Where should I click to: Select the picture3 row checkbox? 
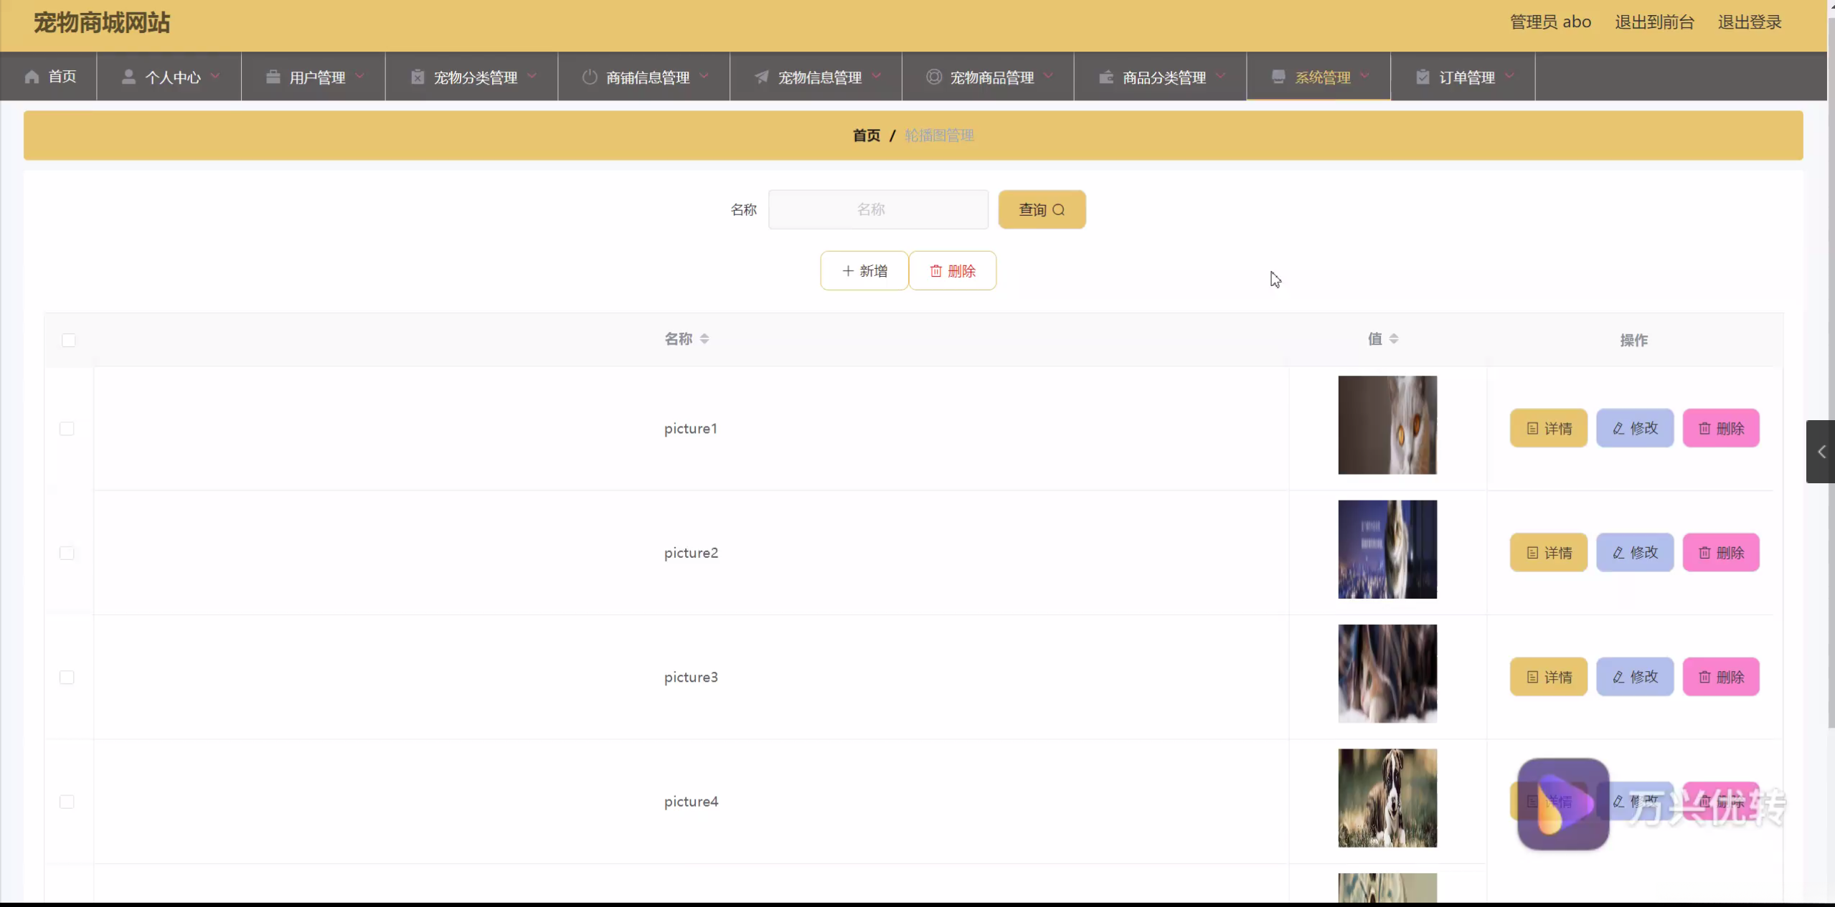tap(67, 678)
